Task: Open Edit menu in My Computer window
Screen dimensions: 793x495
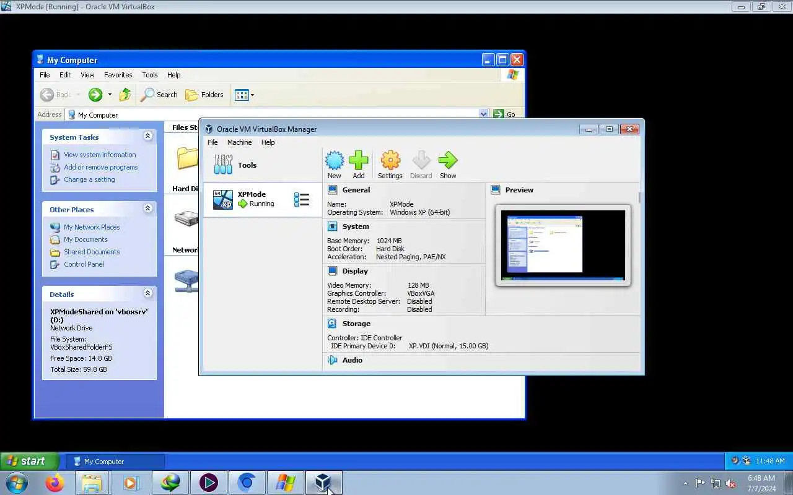Action: coord(65,75)
